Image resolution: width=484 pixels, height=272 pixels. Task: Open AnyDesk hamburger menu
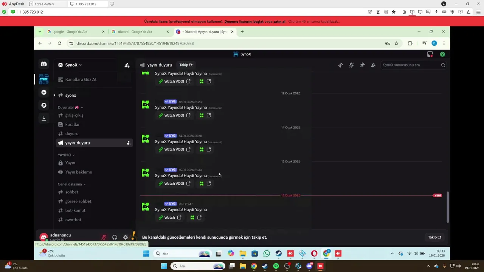click(x=478, y=12)
